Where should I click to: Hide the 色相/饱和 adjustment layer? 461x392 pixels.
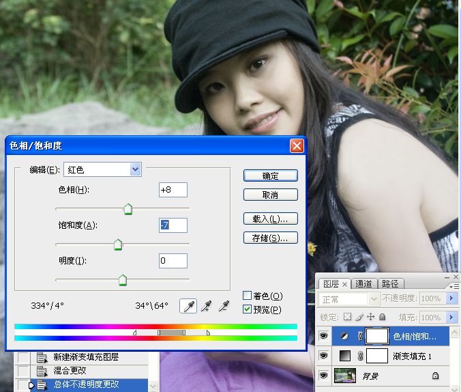[x=323, y=336]
